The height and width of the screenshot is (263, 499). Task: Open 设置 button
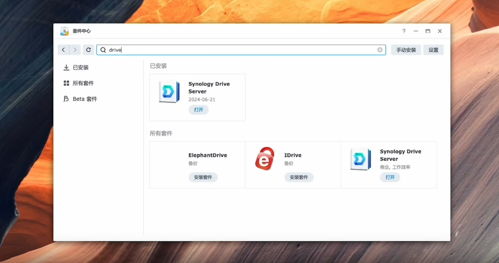tap(433, 49)
